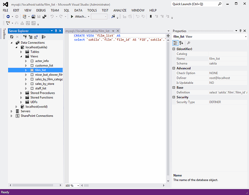Open the solution configuration combo box
The width and height of the screenshot is (249, 195).
click(99, 17)
